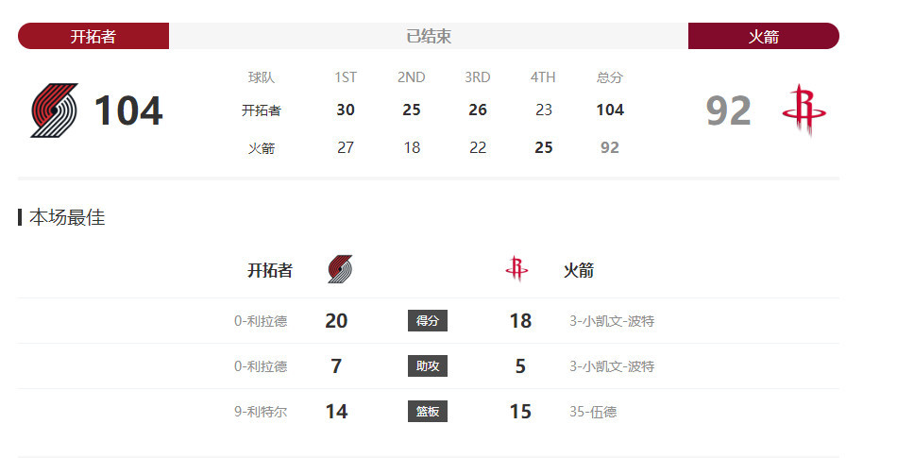Click the 本场最佳 section heading
897x458 pixels.
[66, 217]
